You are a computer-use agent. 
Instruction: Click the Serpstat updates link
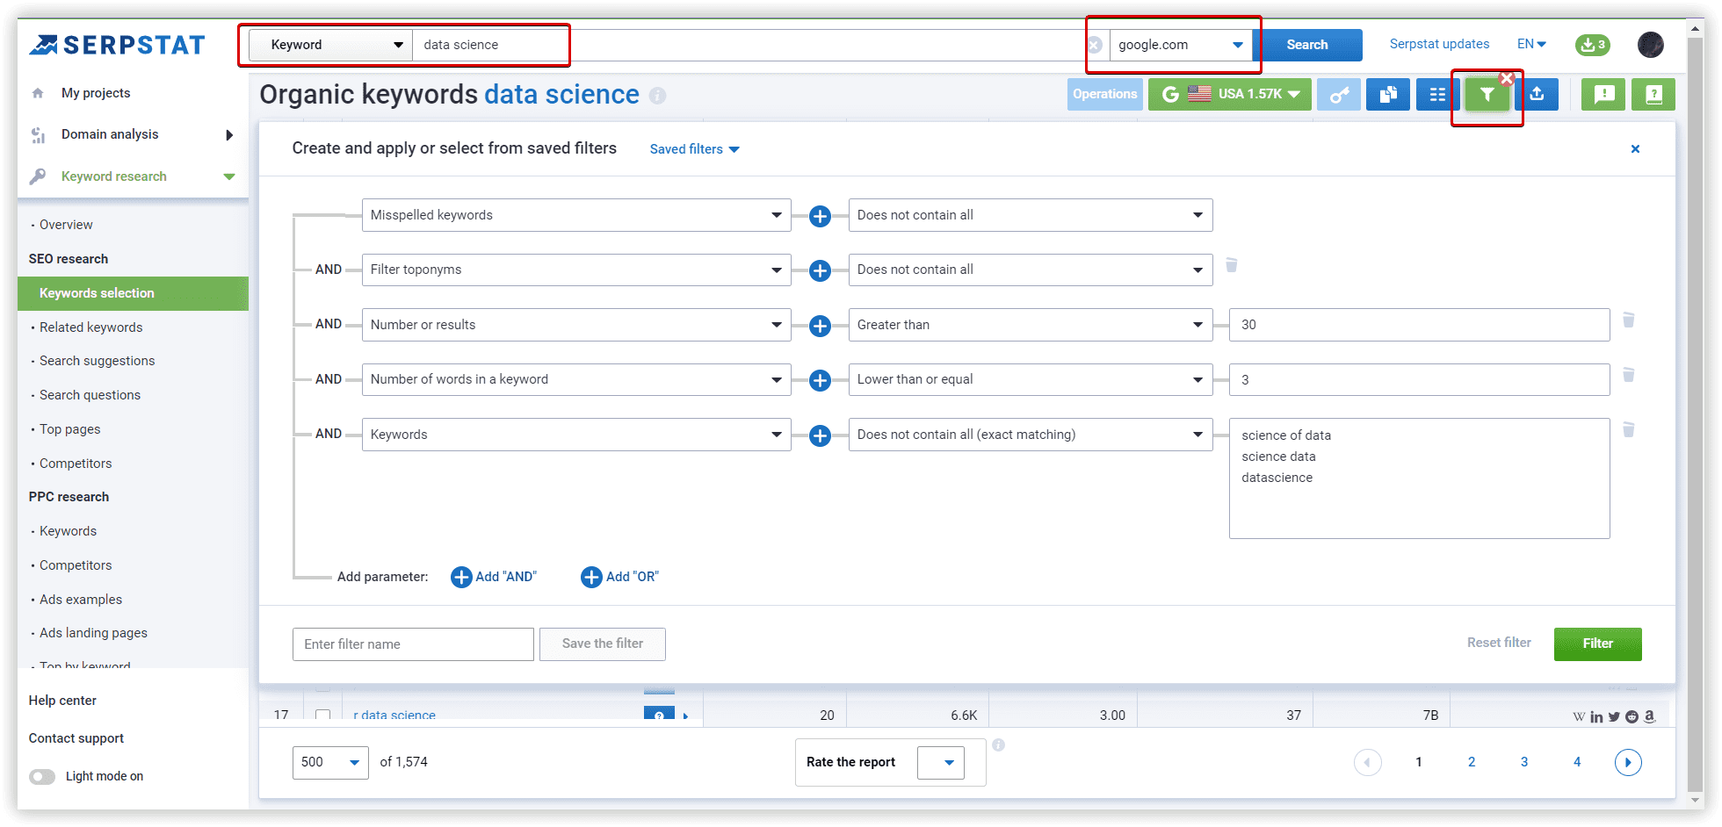[x=1439, y=44]
